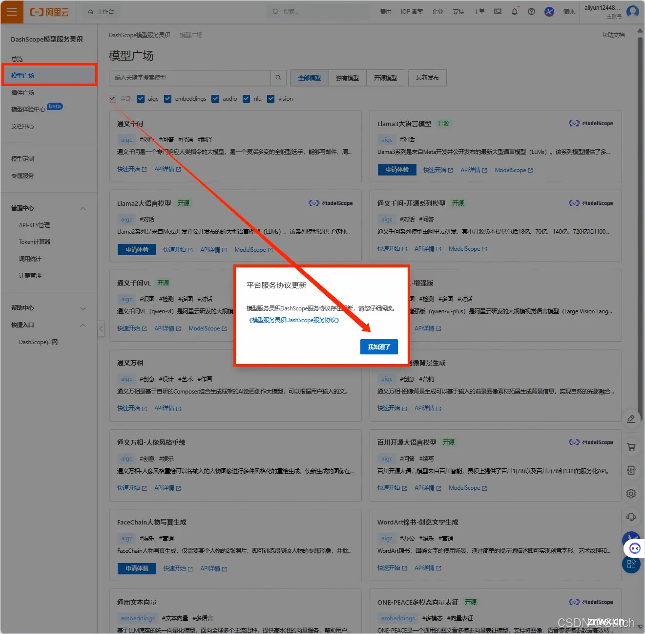
Task: Click ModelScope logo on 通义千问-开源系列模型 card
Action: 591,203
